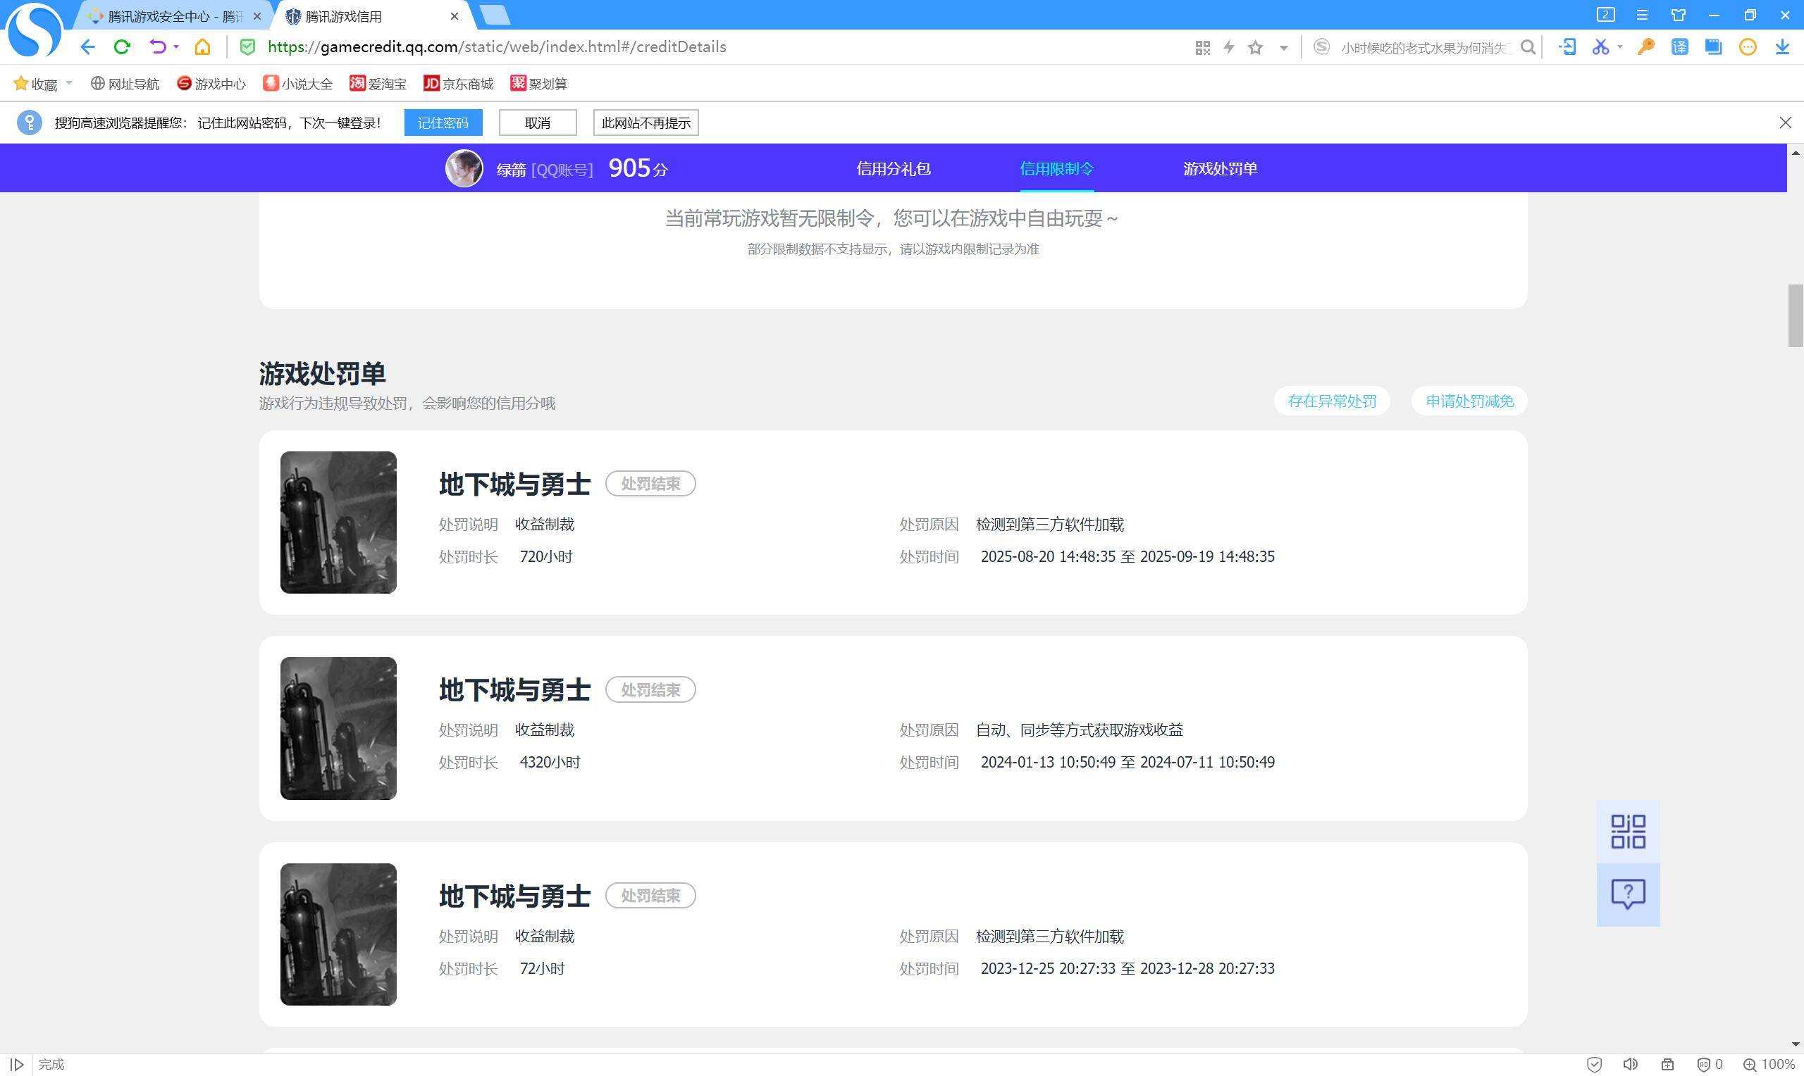The image size is (1804, 1076).
Task: Open the 小说大全 bookmark
Action: point(297,83)
